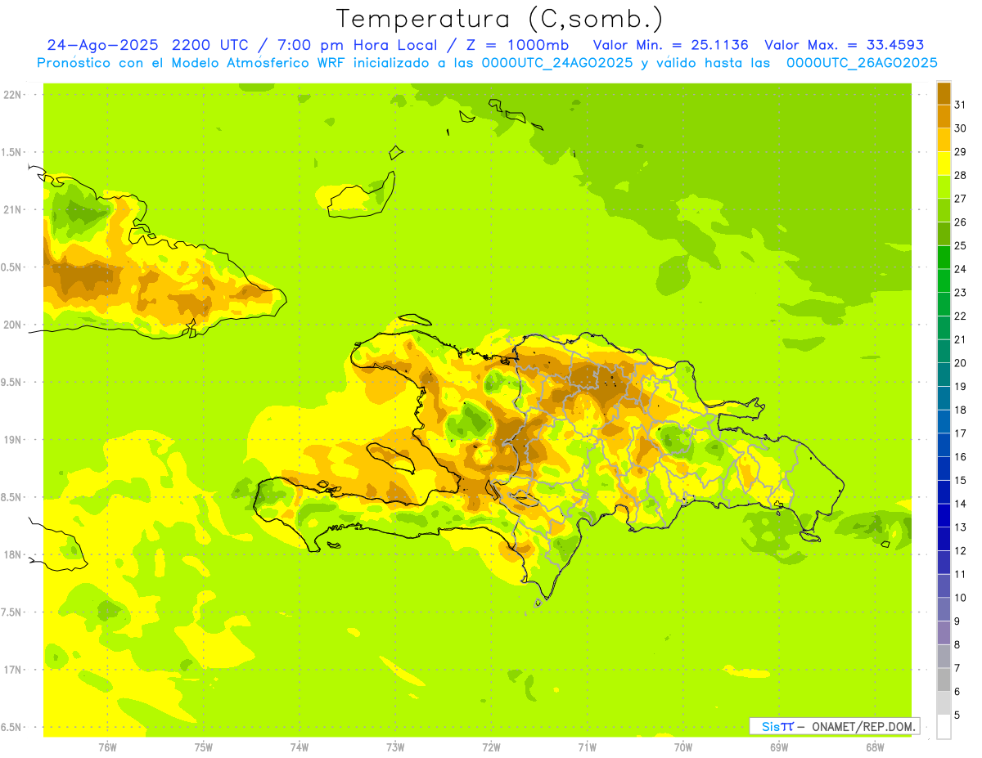Pick the dark orange swatch above 31
982x758 pixels.
tap(944, 92)
